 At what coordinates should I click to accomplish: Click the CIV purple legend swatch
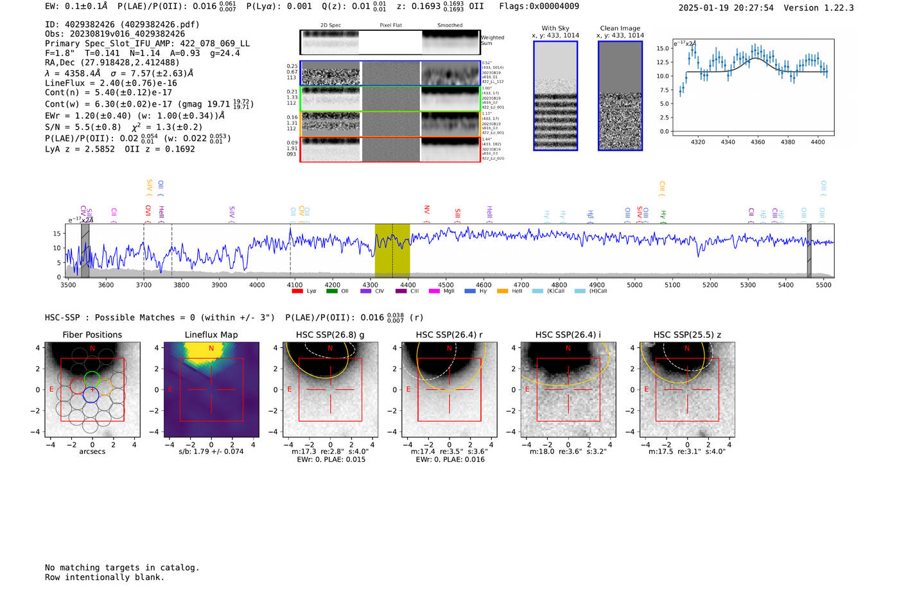(x=366, y=291)
